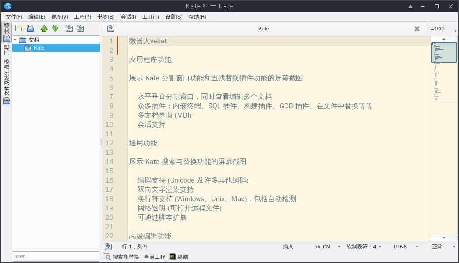Image resolution: width=459 pixels, height=263 pixels.
Task: Open the 编辑(E) menu
Action: point(37,17)
